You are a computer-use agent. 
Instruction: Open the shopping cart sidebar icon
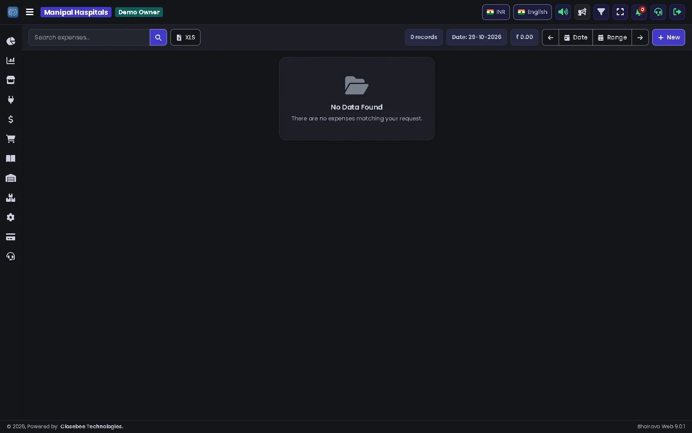pos(11,139)
